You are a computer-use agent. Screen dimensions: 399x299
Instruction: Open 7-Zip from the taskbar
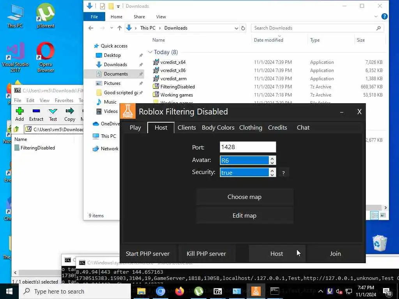(x=217, y=291)
